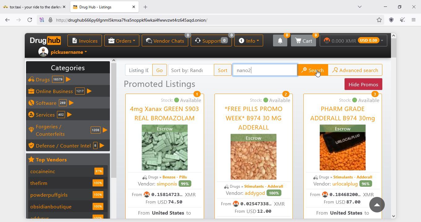Screen dimensions: 421x222
Task: Click the Go button
Action: coord(159,70)
